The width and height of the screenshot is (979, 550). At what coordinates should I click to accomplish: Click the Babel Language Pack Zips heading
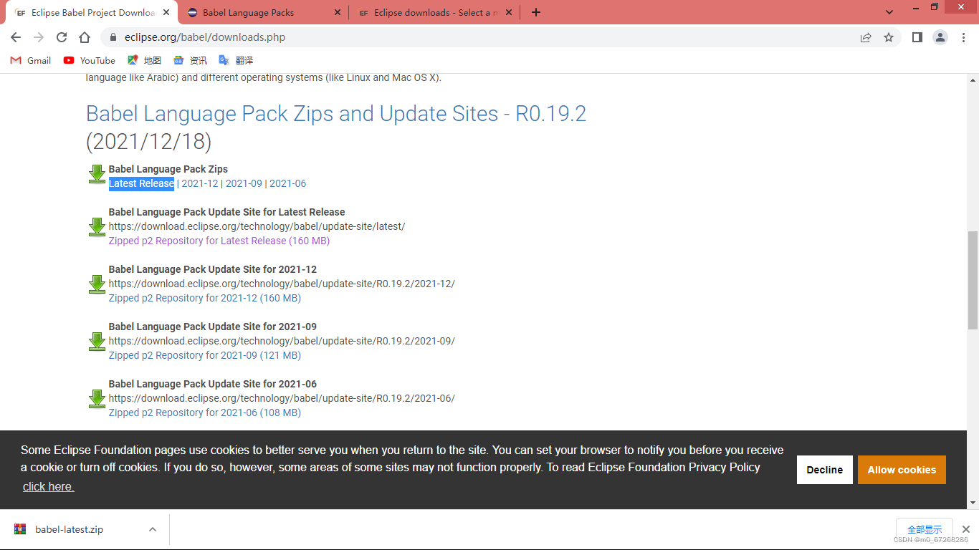tap(168, 169)
